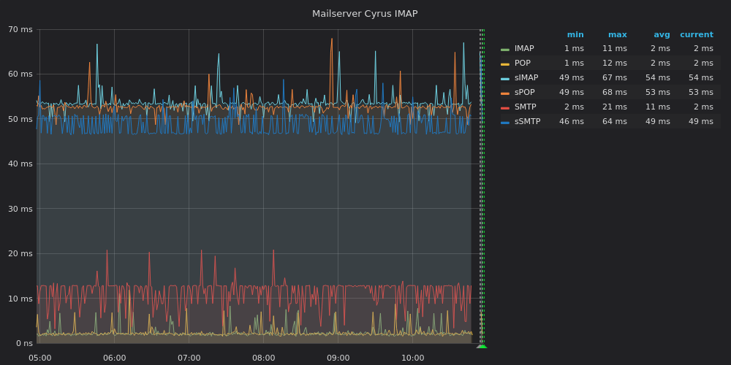The width and height of the screenshot is (731, 365).
Task: Open color picker for sIMAP series
Action: (505, 78)
